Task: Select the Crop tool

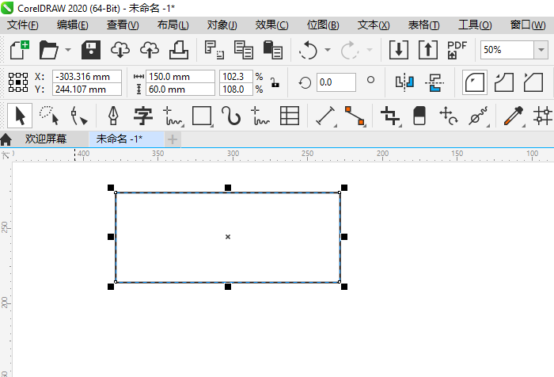Action: (390, 116)
